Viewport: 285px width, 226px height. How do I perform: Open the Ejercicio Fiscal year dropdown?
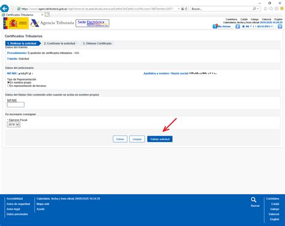[14, 125]
